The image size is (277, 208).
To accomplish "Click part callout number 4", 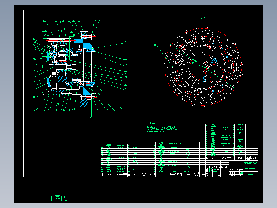I will [x=99, y=110].
